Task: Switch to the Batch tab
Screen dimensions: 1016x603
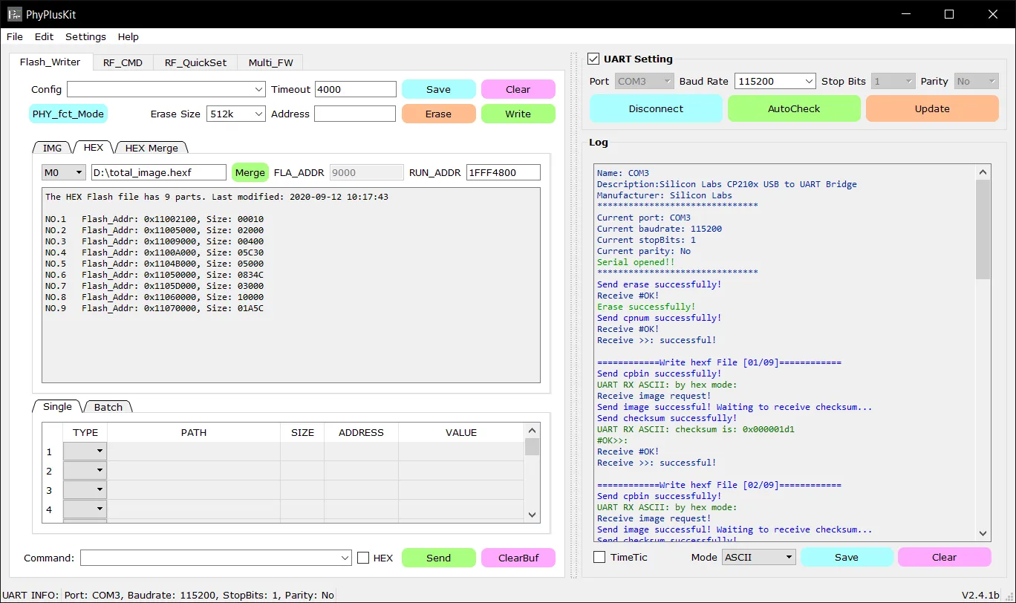Action: point(108,407)
